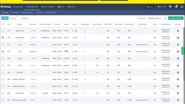Viewport: 185px width, 104px height.
Task: Select all volumes with header checkbox
Action: click(3, 24)
